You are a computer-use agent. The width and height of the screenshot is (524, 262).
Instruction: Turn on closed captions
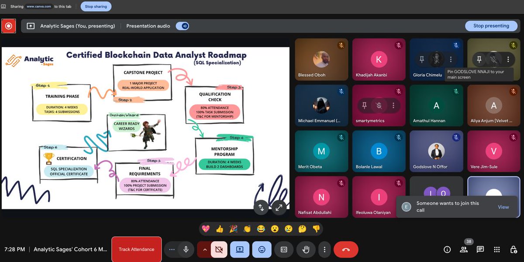coord(284,249)
